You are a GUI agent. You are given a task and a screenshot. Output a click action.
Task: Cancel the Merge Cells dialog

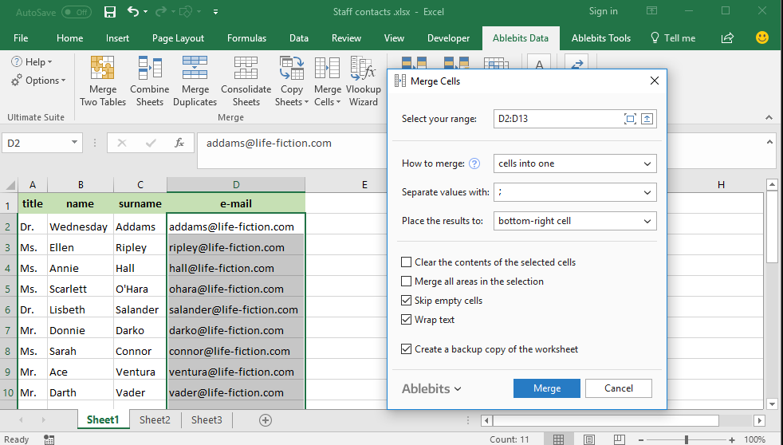point(618,388)
